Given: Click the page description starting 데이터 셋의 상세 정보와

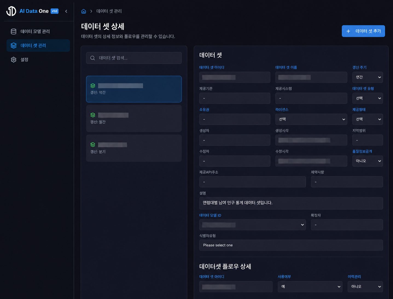Looking at the screenshot, I should pyautogui.click(x=128, y=36).
